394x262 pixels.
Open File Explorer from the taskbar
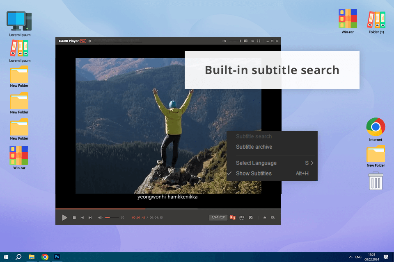(x=32, y=257)
